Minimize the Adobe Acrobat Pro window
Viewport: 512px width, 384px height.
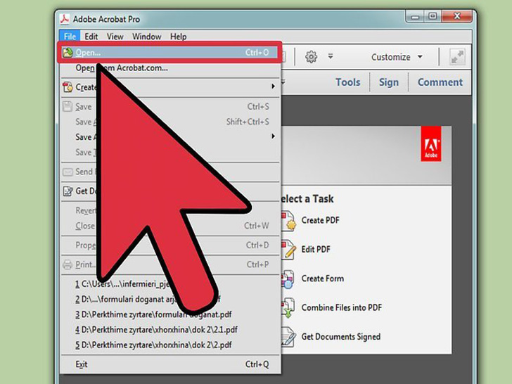click(x=415, y=17)
